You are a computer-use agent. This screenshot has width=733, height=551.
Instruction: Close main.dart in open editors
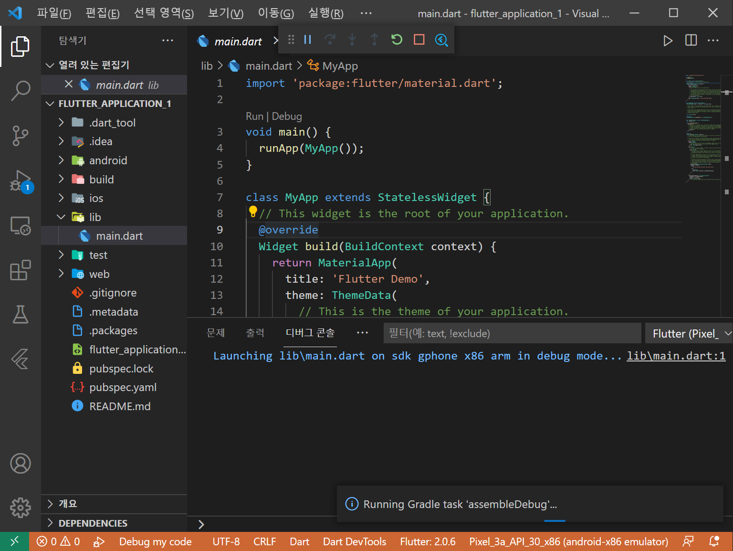click(69, 85)
